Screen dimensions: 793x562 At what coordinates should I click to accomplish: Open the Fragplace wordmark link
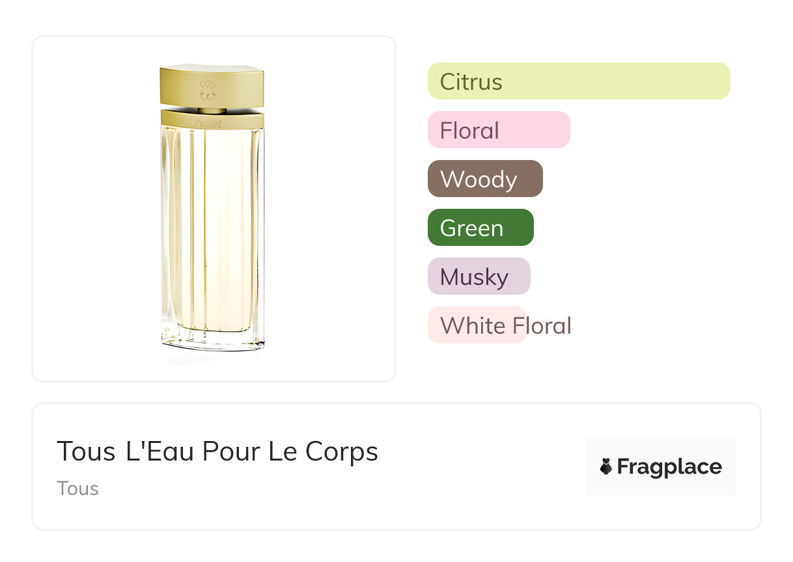(x=669, y=467)
